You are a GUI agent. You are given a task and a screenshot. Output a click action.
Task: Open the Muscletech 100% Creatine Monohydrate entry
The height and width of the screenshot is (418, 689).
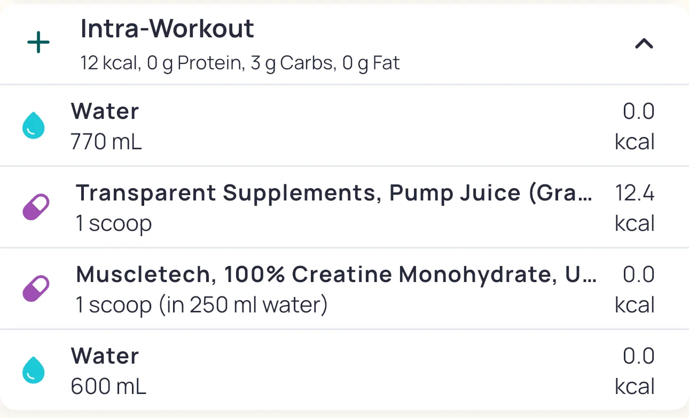point(336,274)
